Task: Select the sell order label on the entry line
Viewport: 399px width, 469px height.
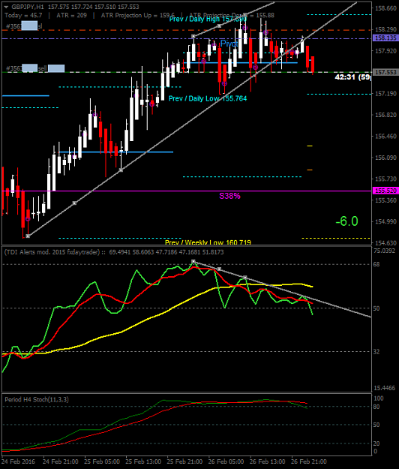Action: coord(35,68)
